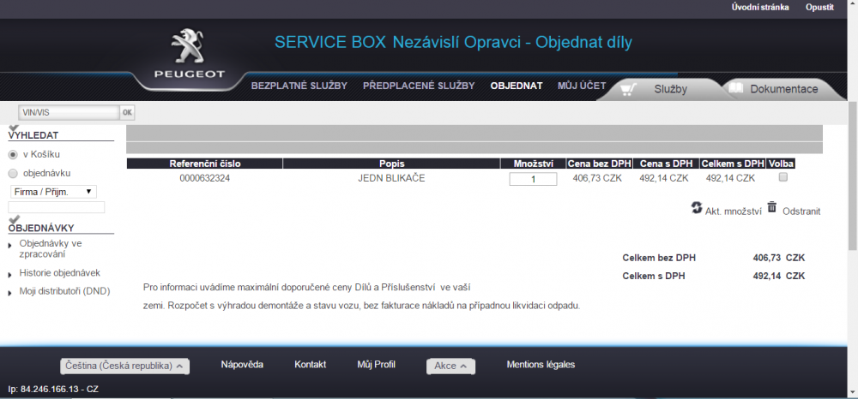The width and height of the screenshot is (858, 399).
Task: Open the Můj Profil footer link
Action: point(376,365)
